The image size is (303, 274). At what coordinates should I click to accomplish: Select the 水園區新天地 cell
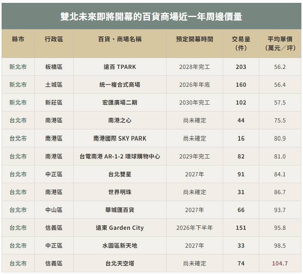120,246
